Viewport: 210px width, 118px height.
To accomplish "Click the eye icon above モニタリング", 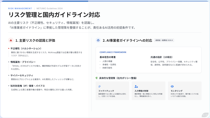I will (172, 86).
